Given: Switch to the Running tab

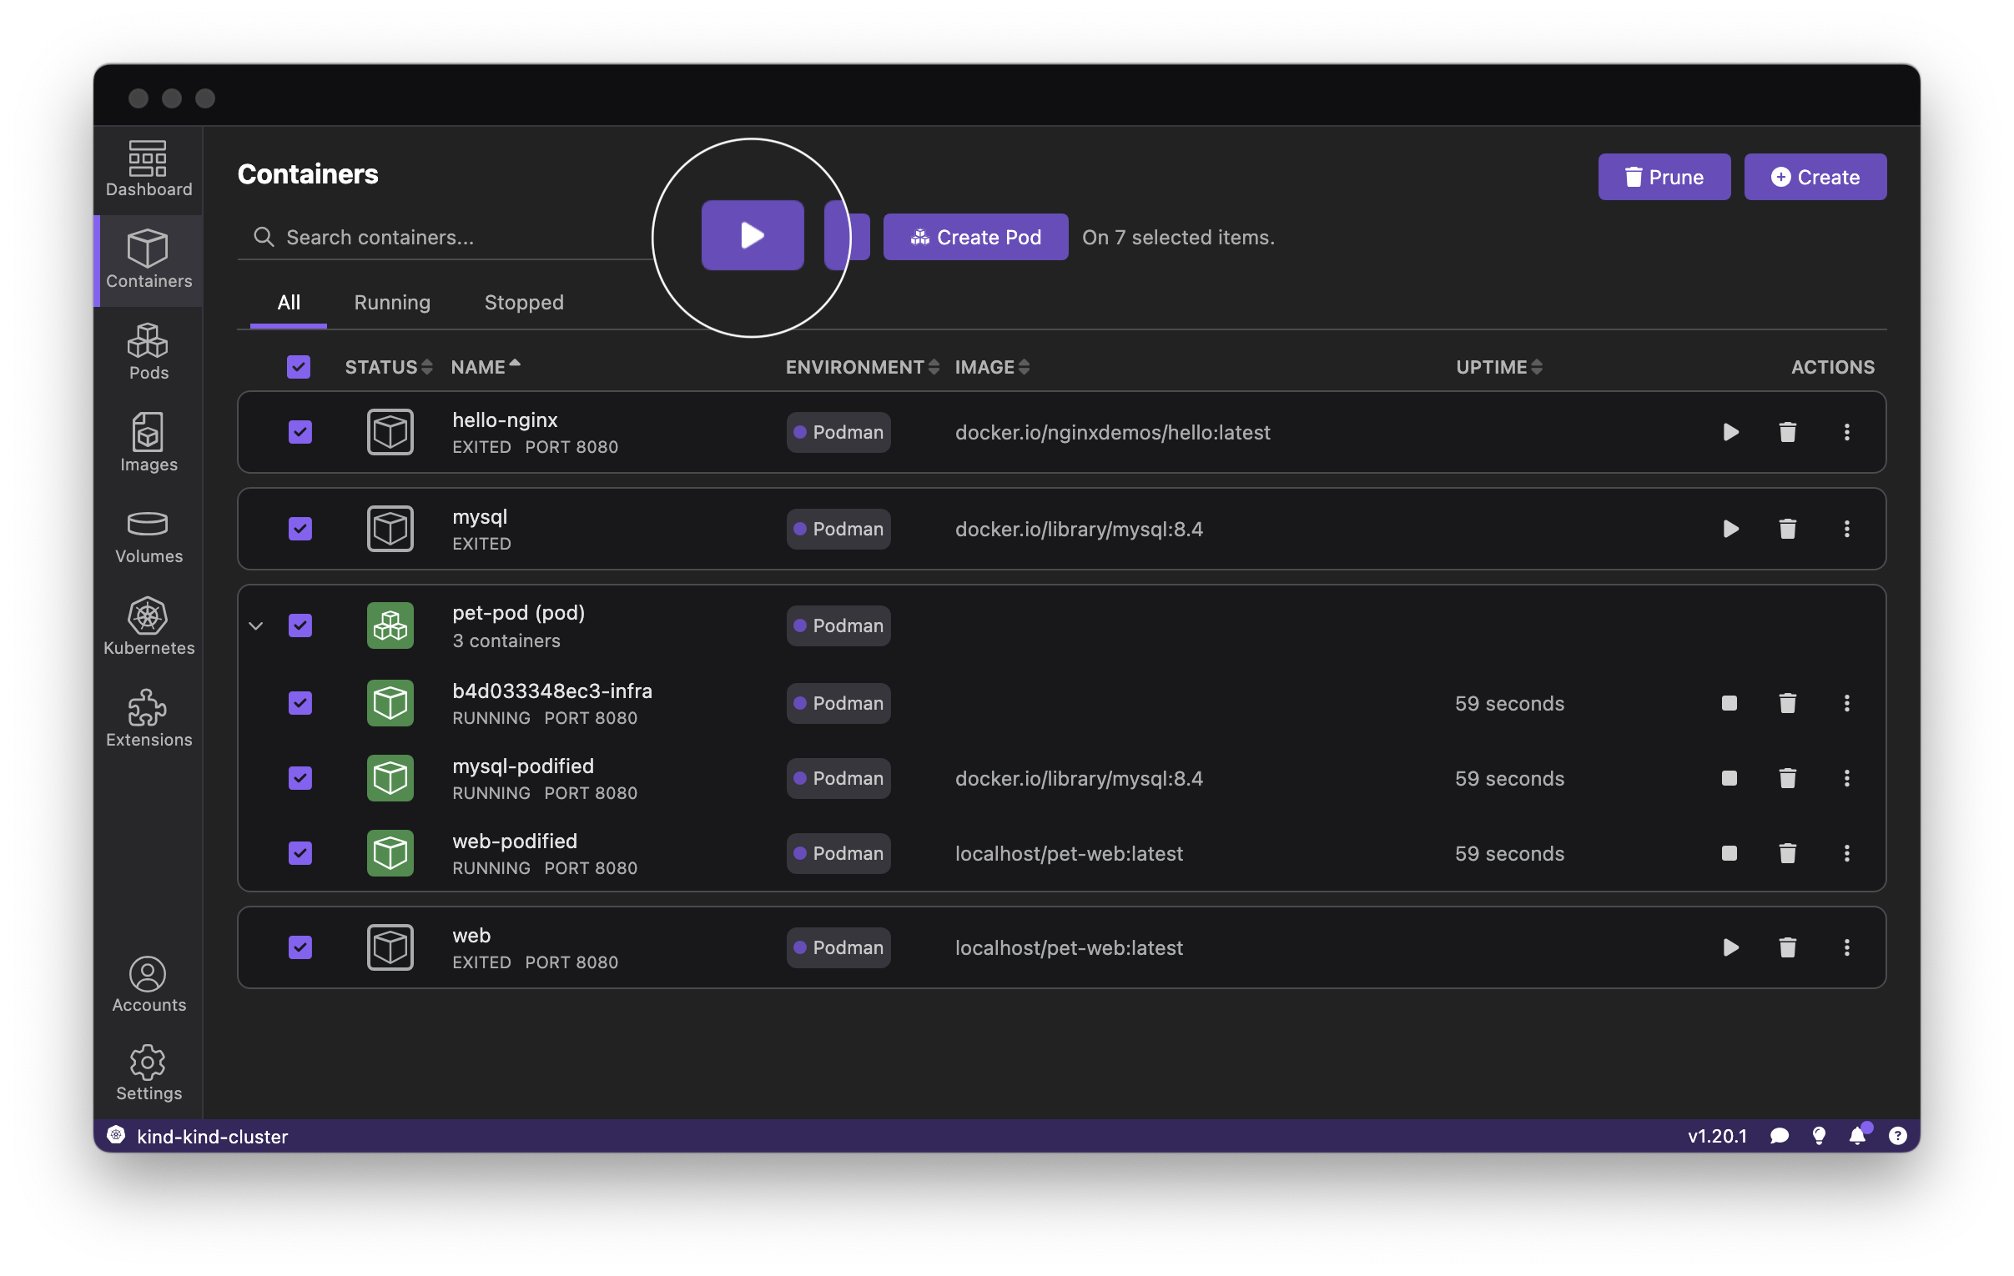Looking at the screenshot, I should pyautogui.click(x=391, y=302).
